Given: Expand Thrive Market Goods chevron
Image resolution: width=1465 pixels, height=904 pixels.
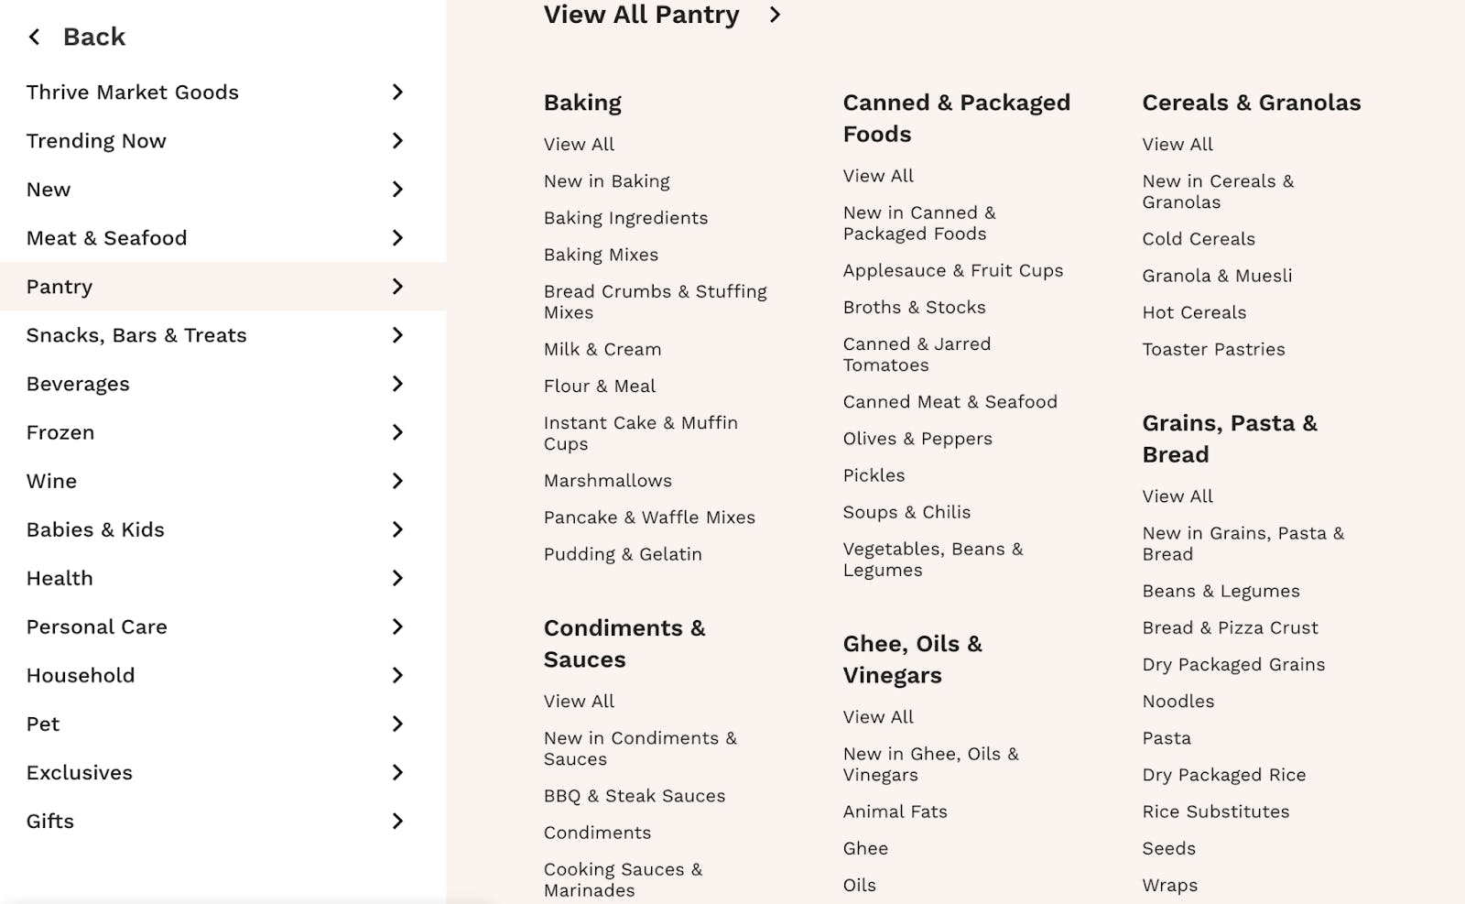Looking at the screenshot, I should (x=397, y=92).
